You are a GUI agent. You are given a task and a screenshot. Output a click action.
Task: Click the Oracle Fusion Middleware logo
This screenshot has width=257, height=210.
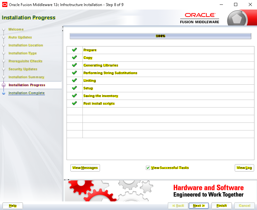(199, 18)
